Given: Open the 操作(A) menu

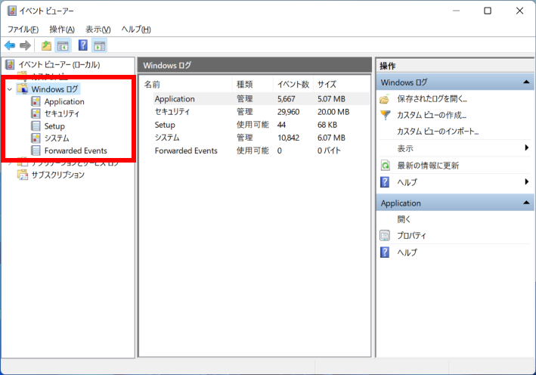Looking at the screenshot, I should [62, 29].
